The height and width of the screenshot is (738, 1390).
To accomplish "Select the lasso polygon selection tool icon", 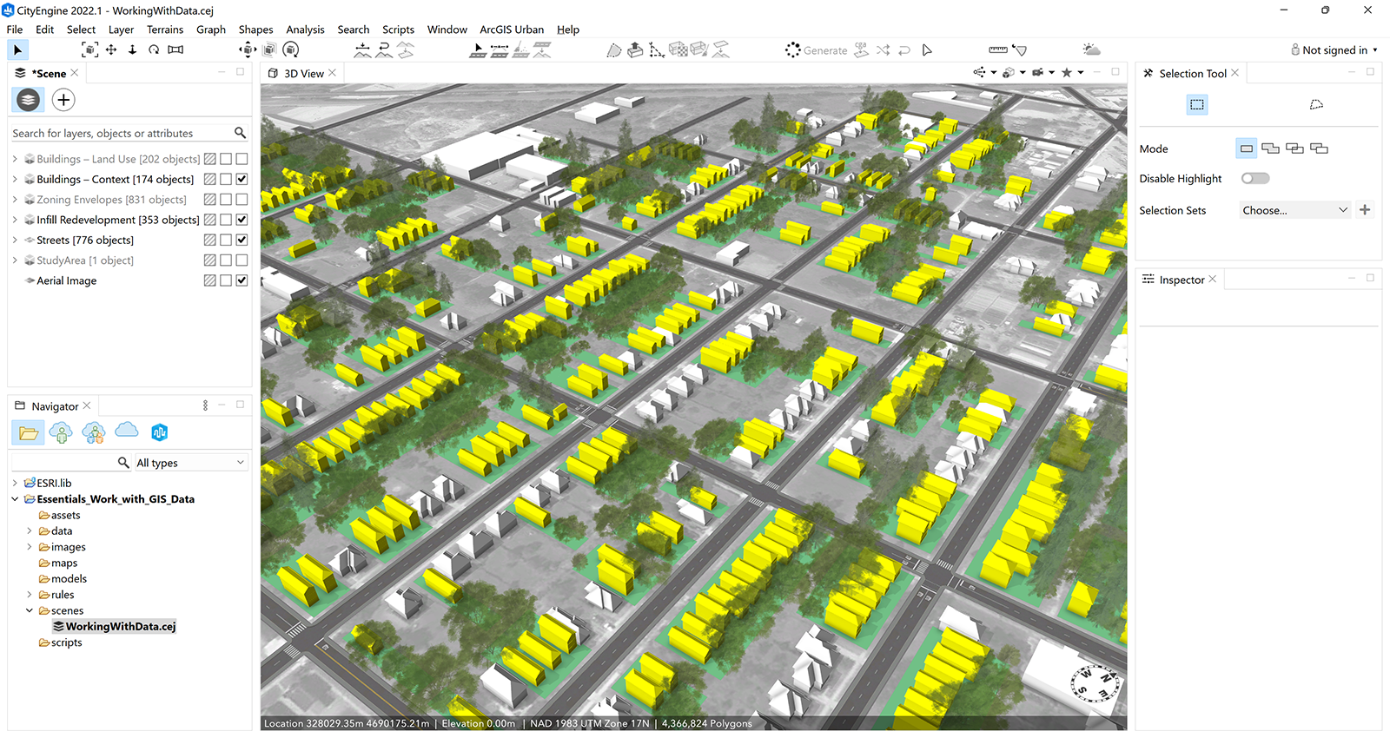I will [1316, 104].
